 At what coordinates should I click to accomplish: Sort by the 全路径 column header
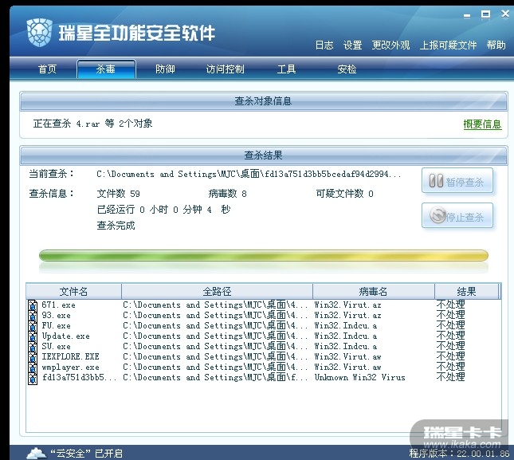[x=217, y=292]
